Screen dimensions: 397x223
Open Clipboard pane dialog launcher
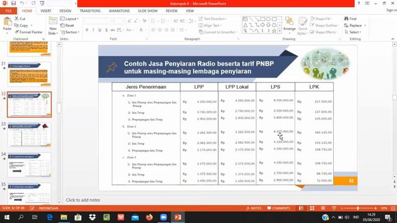[43, 39]
